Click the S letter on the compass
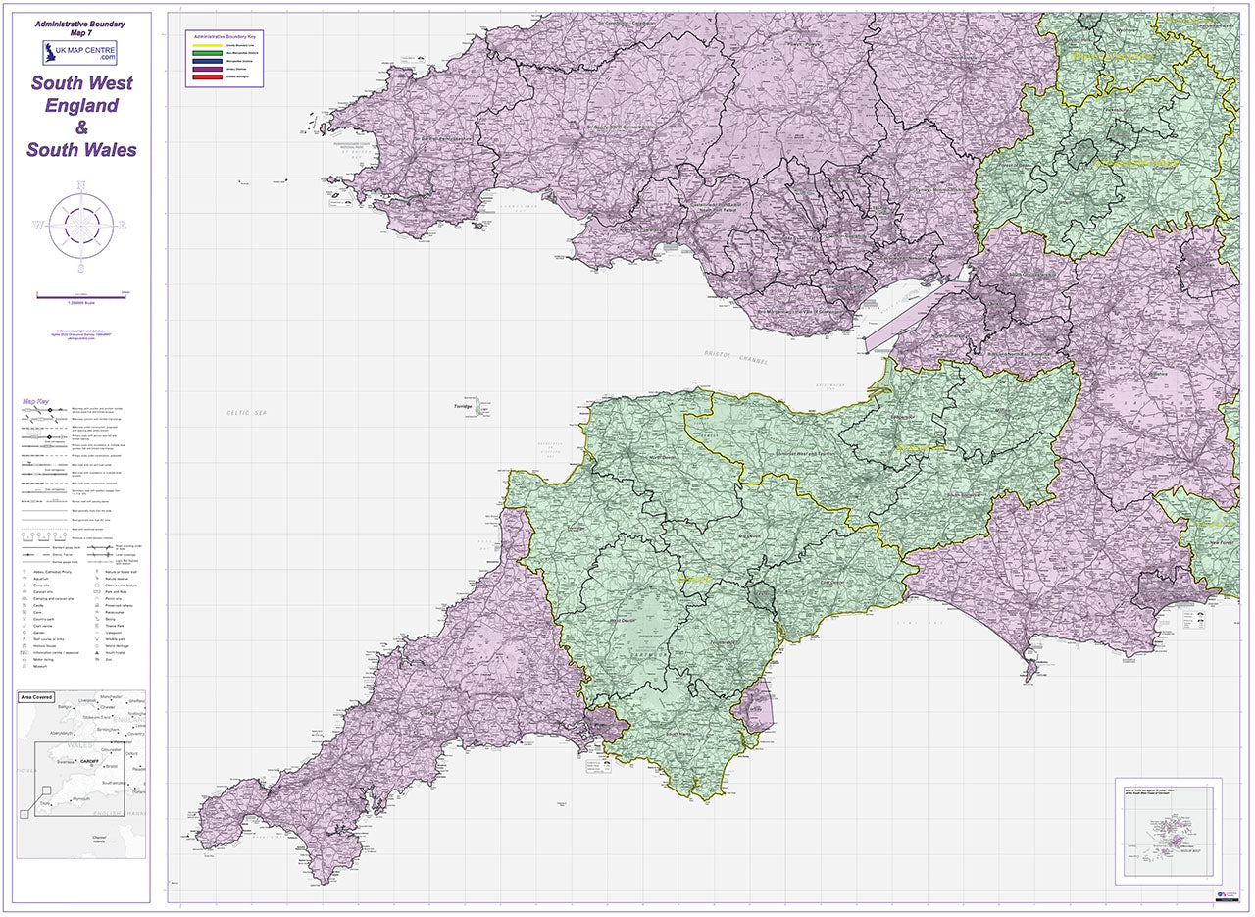1255x917 pixels. (x=81, y=268)
